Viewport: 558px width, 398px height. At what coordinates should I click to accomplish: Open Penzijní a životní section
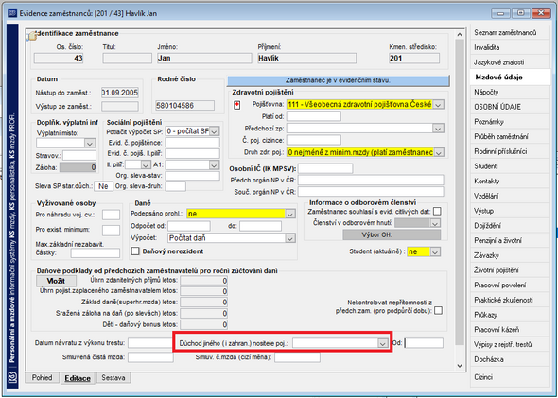click(510, 241)
